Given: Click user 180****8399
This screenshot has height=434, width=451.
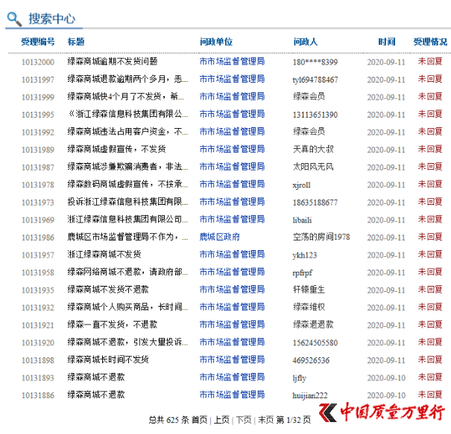Looking at the screenshot, I should (315, 62).
